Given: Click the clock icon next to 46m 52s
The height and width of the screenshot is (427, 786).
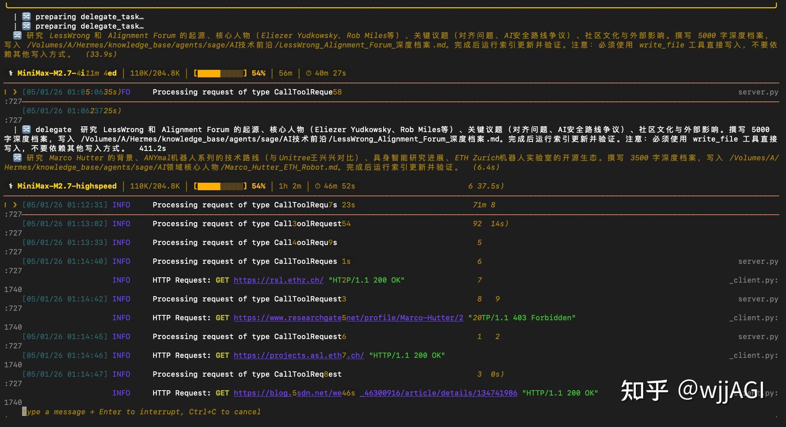Looking at the screenshot, I should point(318,186).
